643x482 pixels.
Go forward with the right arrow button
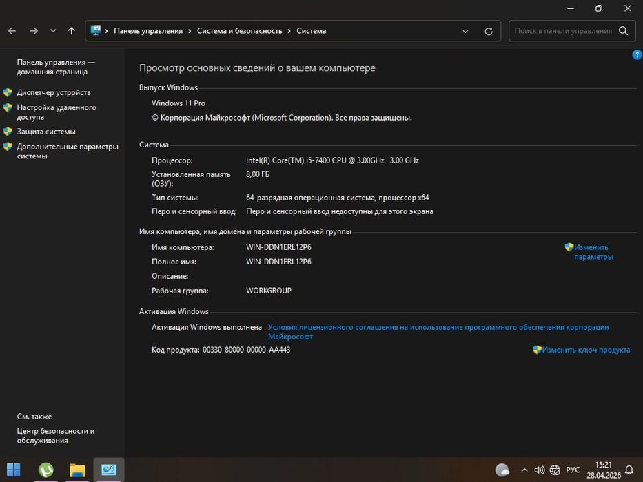click(x=34, y=31)
